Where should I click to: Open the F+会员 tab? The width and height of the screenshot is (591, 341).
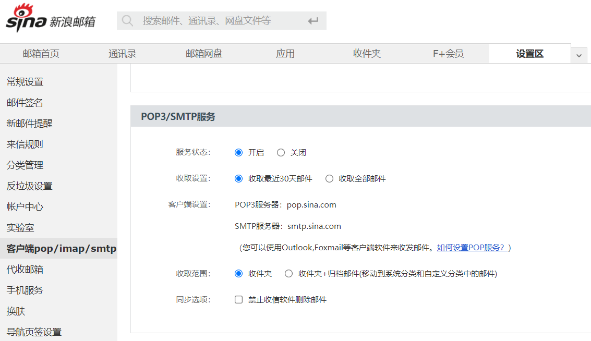pyautogui.click(x=448, y=54)
